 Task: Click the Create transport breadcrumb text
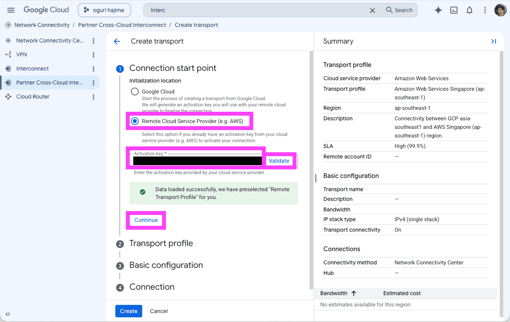(196, 25)
